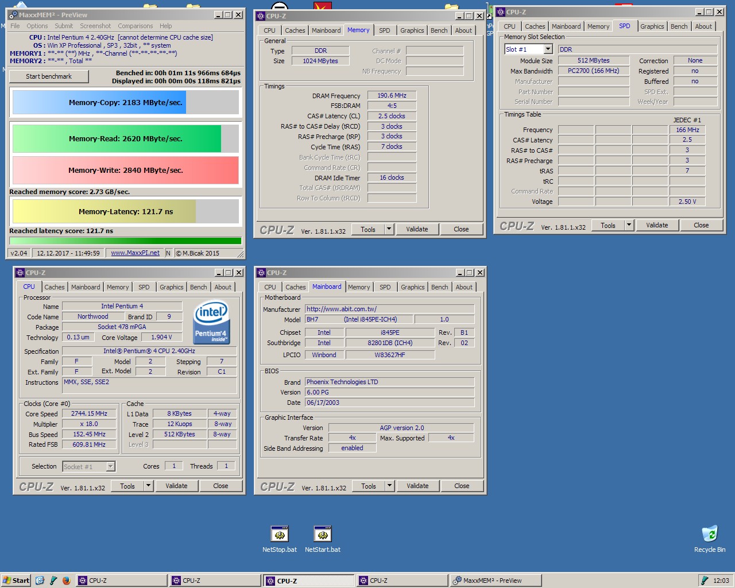The height and width of the screenshot is (588, 735).
Task: Open Options menu in MaxxMEM²
Action: point(37,26)
